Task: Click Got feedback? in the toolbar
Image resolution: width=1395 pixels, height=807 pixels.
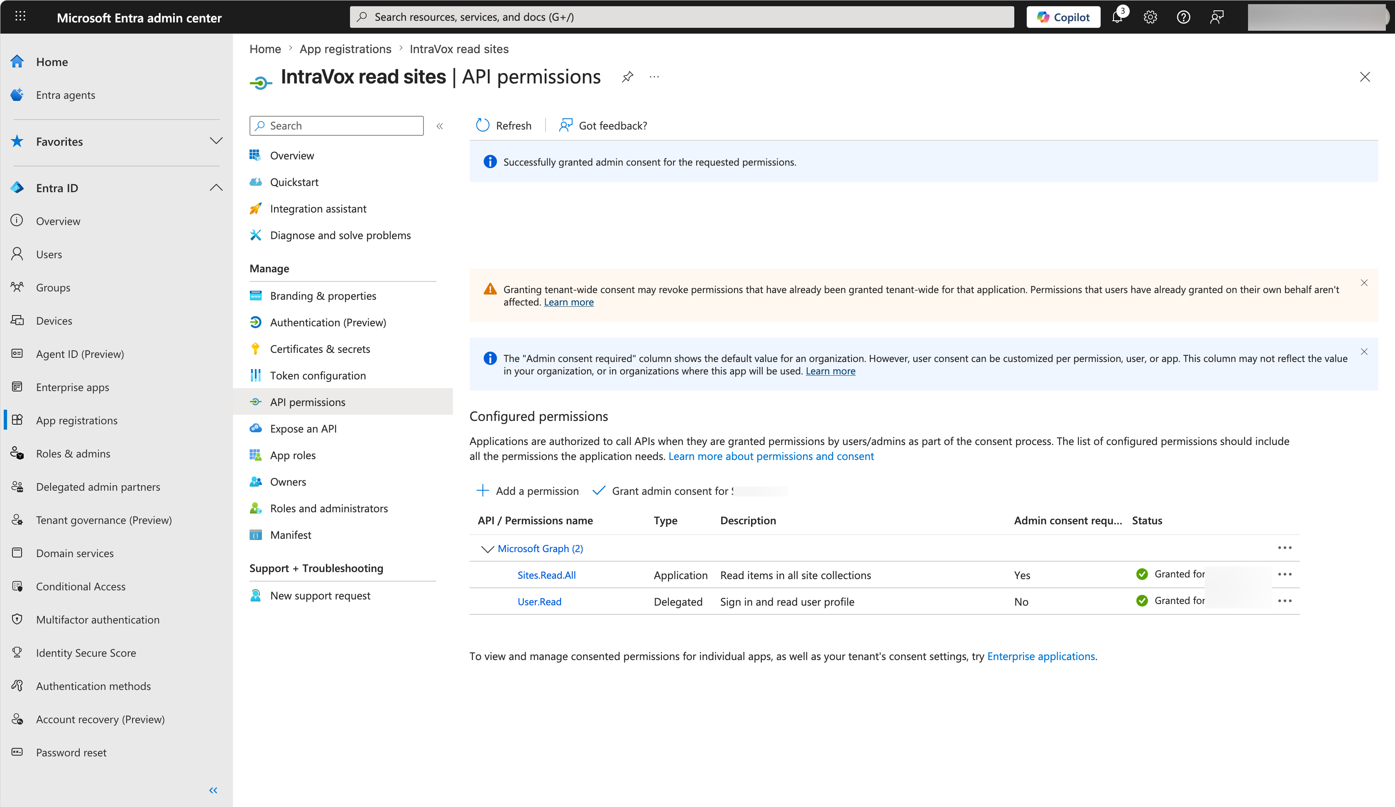Action: (603, 126)
